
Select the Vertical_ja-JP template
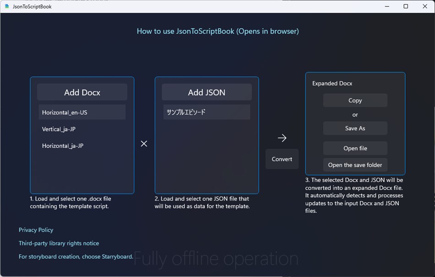coord(82,129)
